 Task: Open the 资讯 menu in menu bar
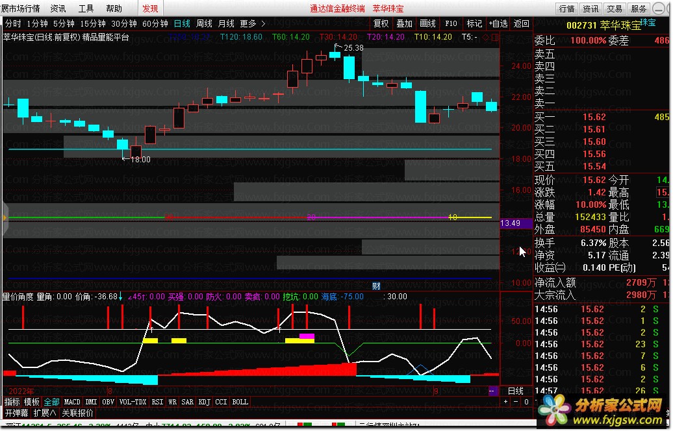click(58, 8)
